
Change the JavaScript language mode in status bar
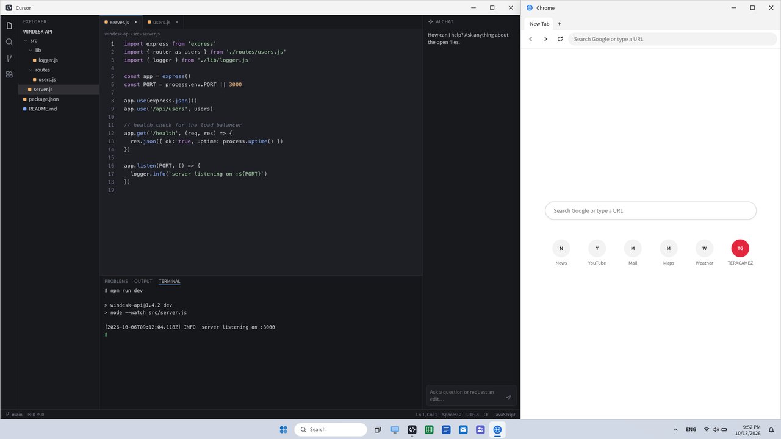point(504,415)
